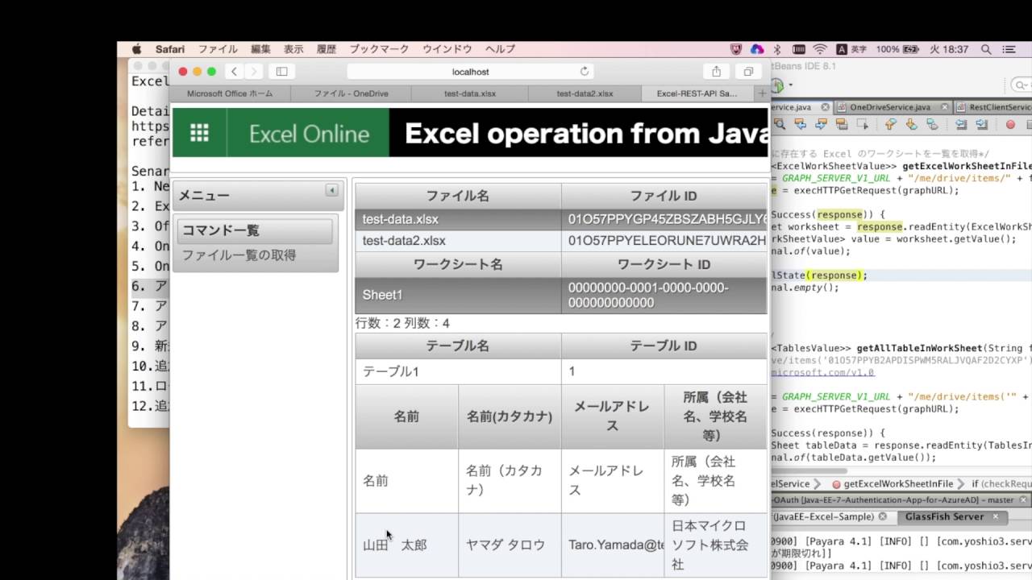Open the dropdown arrow beside NetBeans run button
Viewport: 1032px width, 580px height.
790,85
